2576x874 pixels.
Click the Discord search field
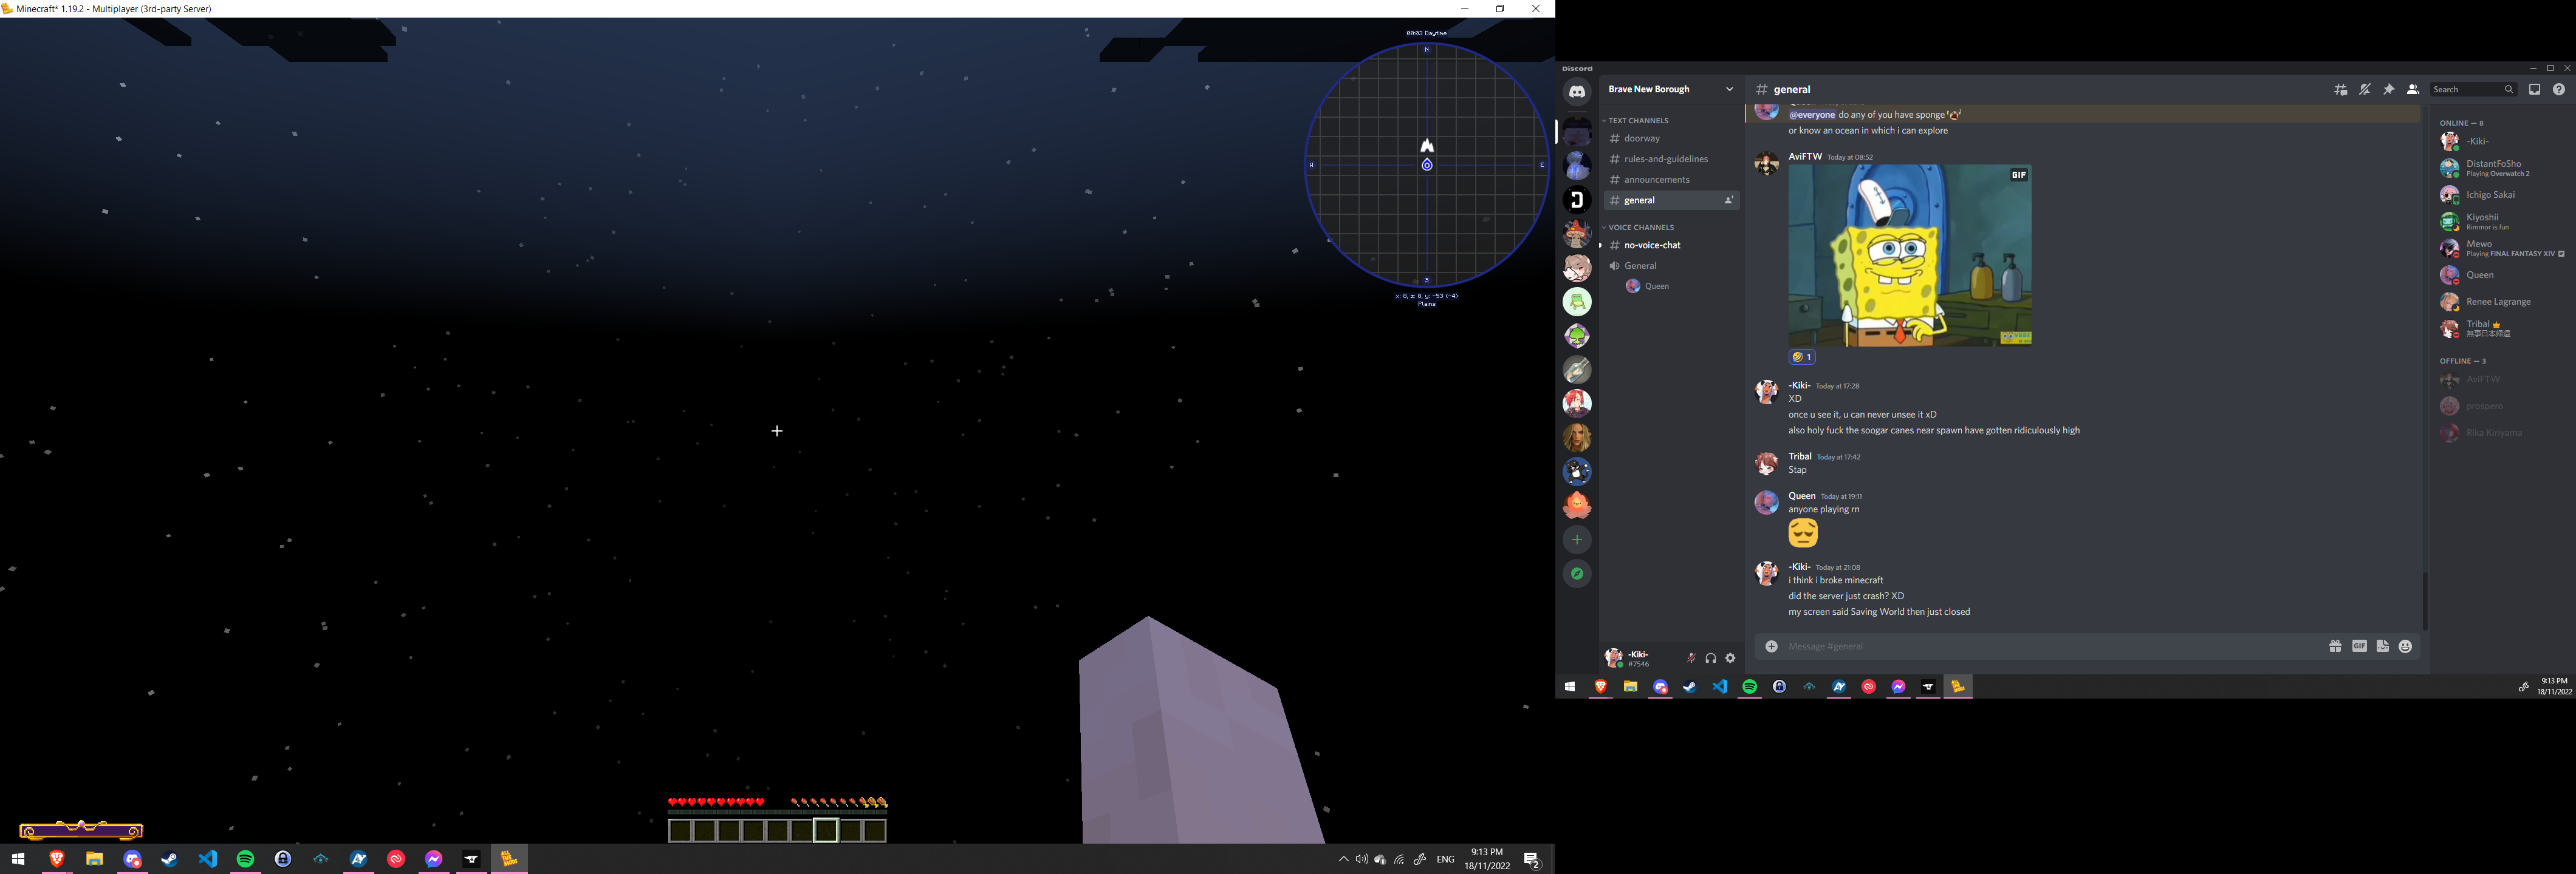[x=2474, y=90]
